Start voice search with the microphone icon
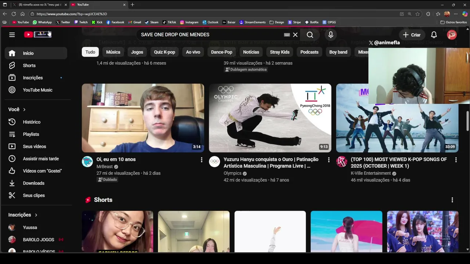470x264 pixels. 331,34
